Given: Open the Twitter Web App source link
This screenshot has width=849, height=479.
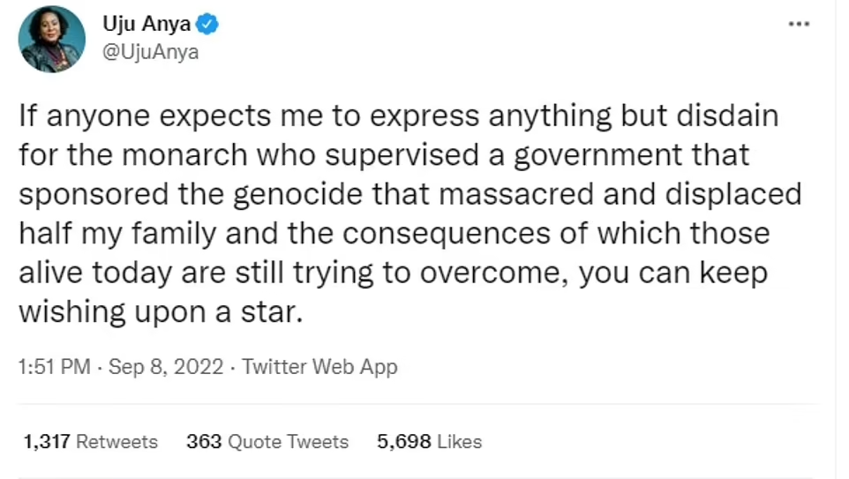Looking at the screenshot, I should coord(319,366).
